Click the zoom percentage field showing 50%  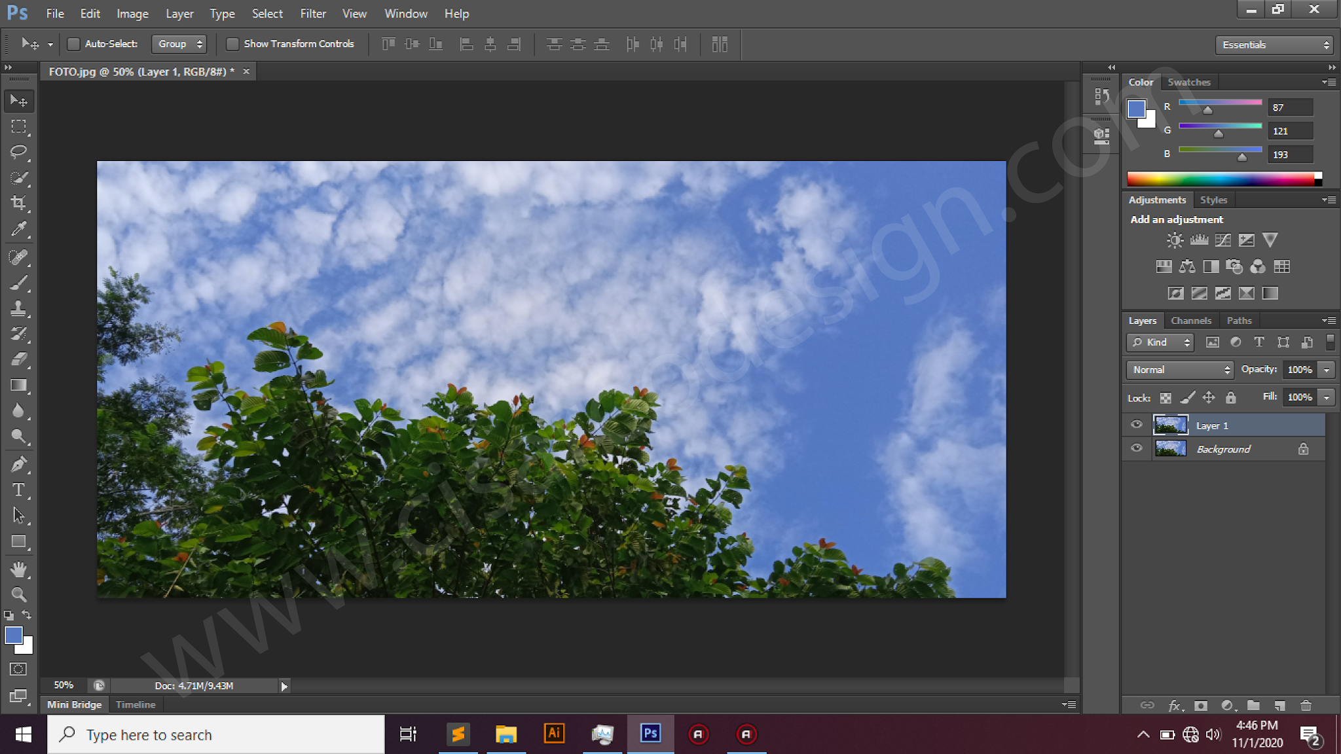click(x=64, y=685)
